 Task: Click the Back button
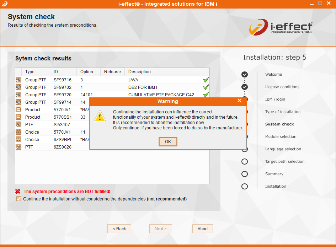pos(119,229)
